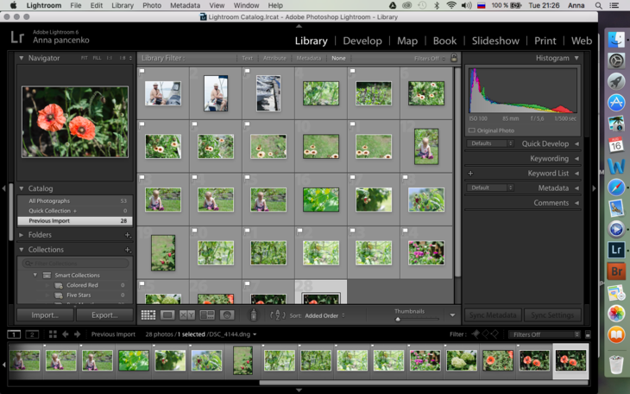Screen dimensions: 630x394
Task: Open Spotlight search in menu bar
Action: pos(598,5)
